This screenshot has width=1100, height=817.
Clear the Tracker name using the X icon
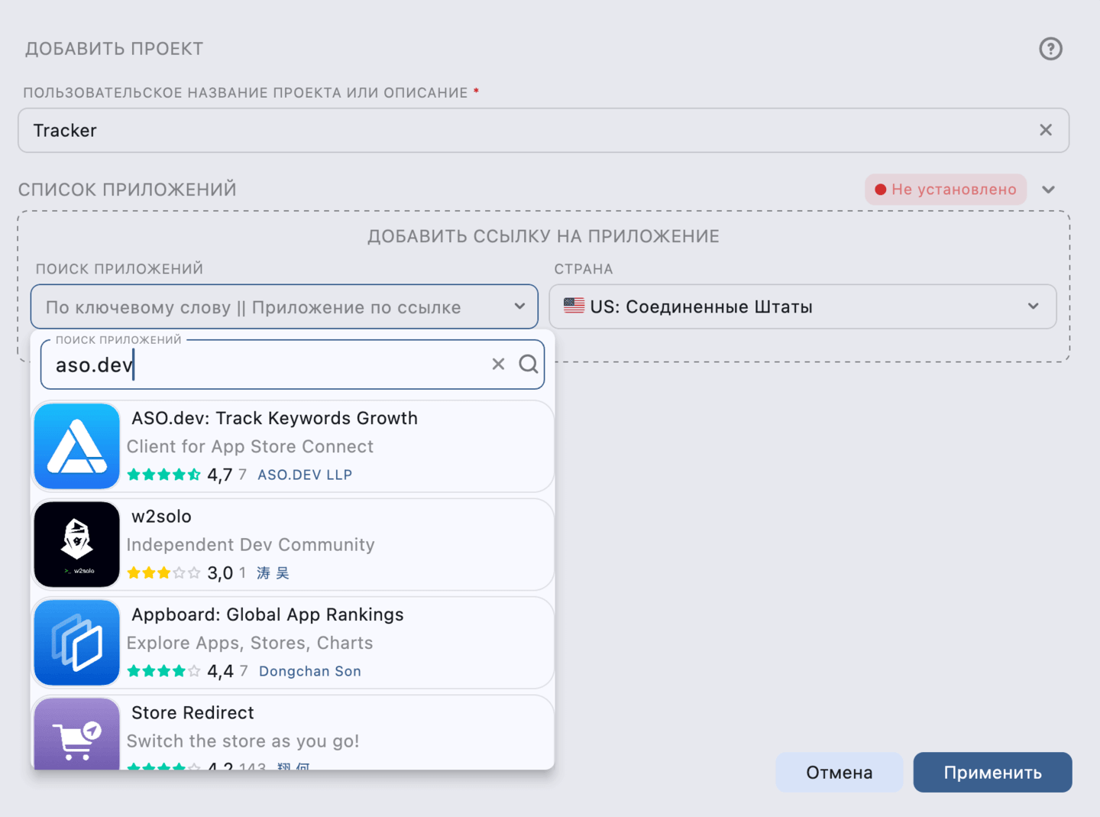click(1046, 130)
